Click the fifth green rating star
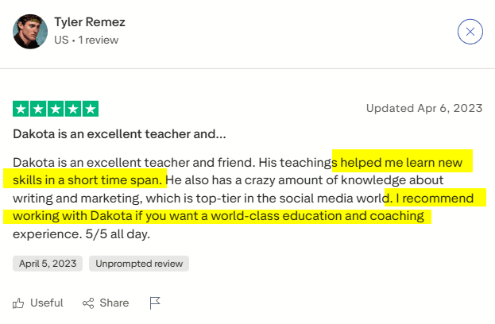Viewport: 495px width, 324px height. coord(90,109)
